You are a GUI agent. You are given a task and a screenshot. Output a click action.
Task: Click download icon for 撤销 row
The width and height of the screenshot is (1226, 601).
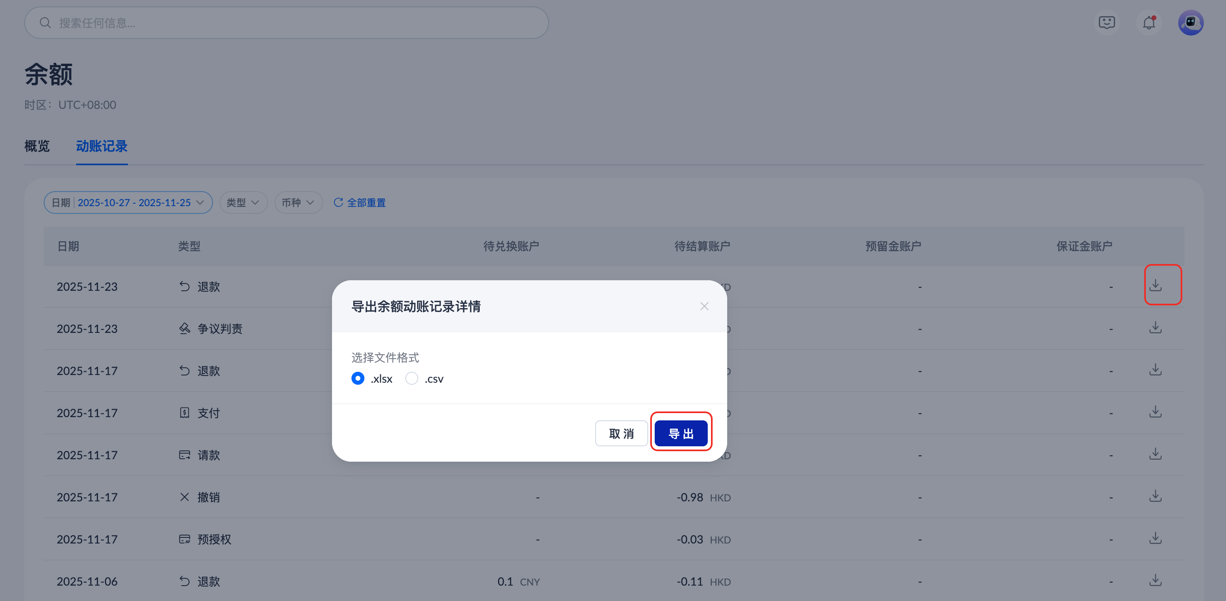coord(1155,496)
